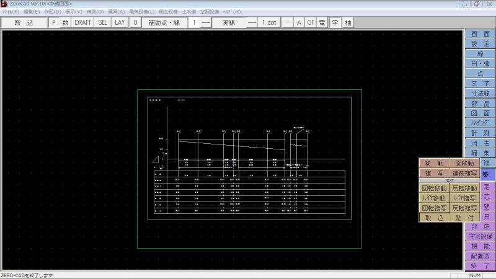Image resolution: width=496 pixels, height=279 pixels.
Task: Select the 線 (line) drawing tool
Action: click(x=480, y=54)
